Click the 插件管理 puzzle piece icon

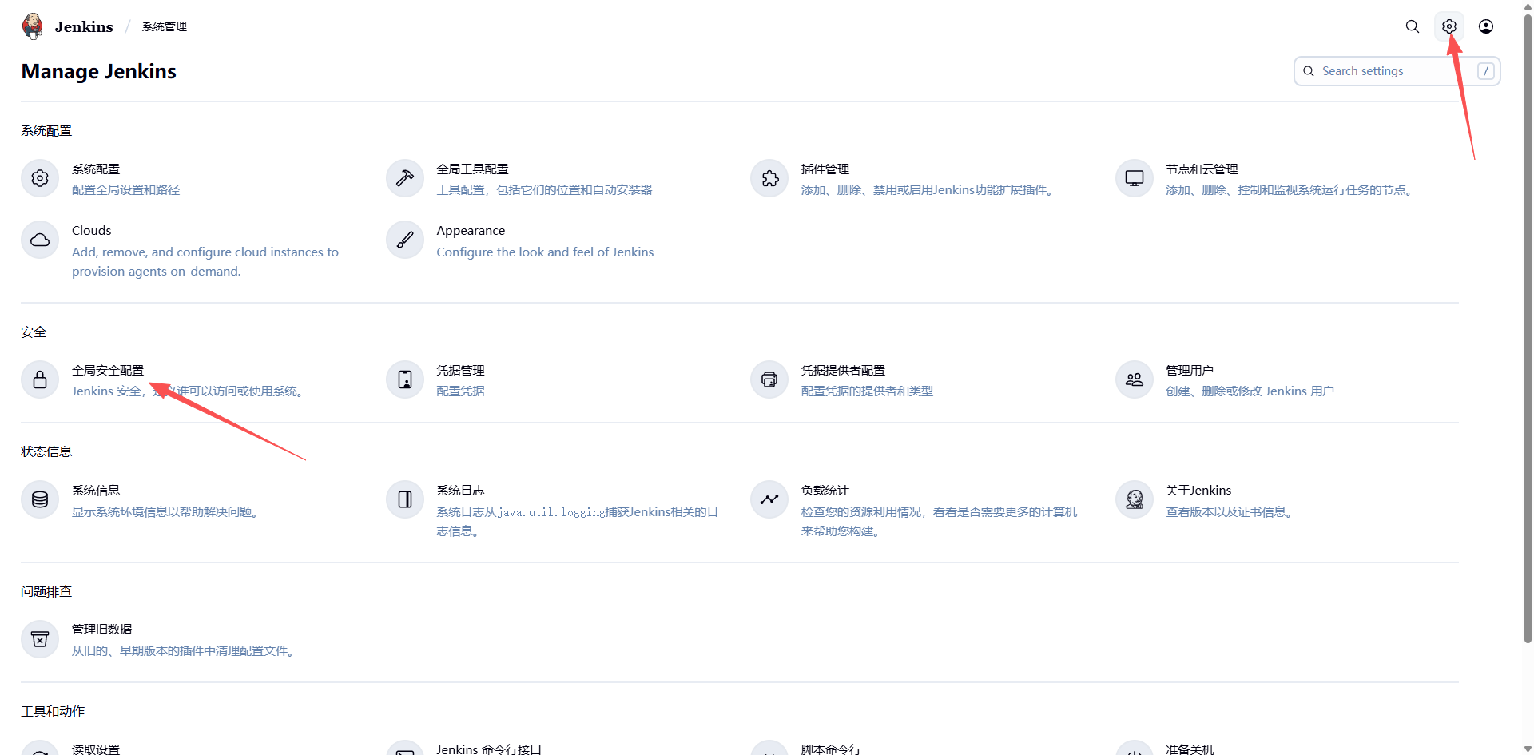(769, 178)
